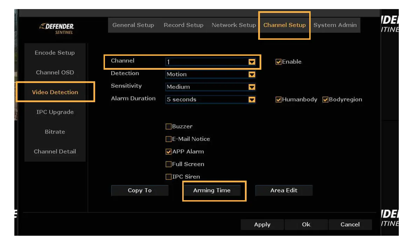Expand the Detection dropdown arrow

(252, 75)
